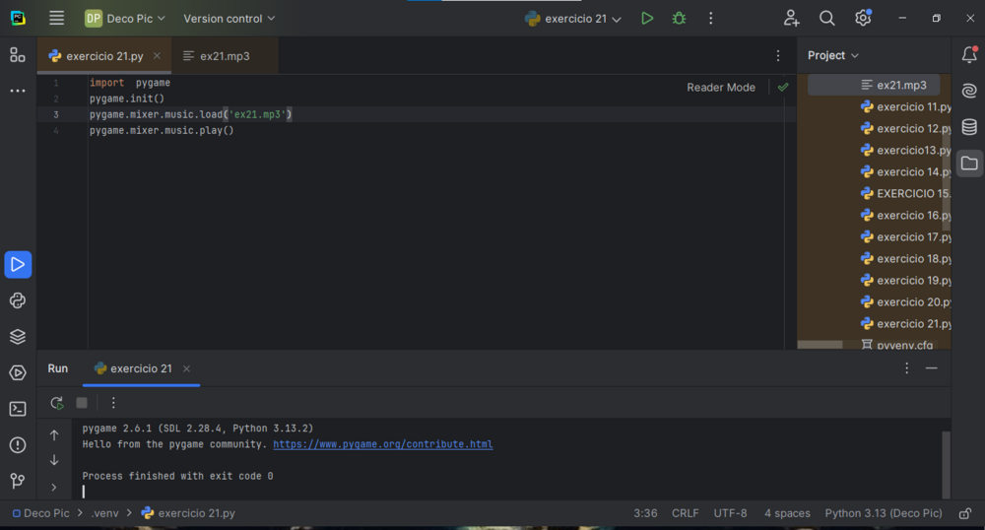This screenshot has width=985, height=530.
Task: Expand the Deco Pic project dropdown
Action: (125, 19)
